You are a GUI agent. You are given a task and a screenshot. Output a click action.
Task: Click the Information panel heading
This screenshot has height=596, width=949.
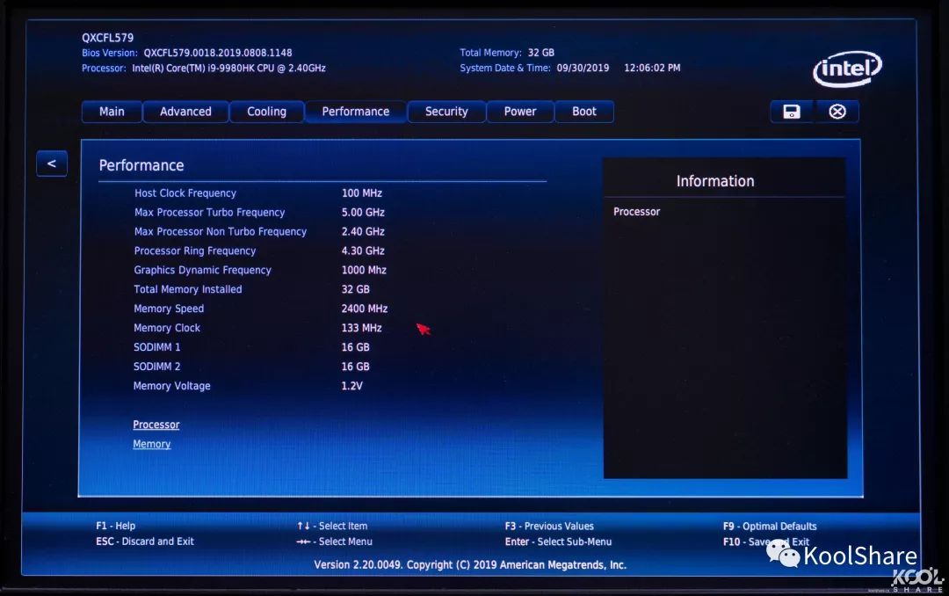(715, 181)
